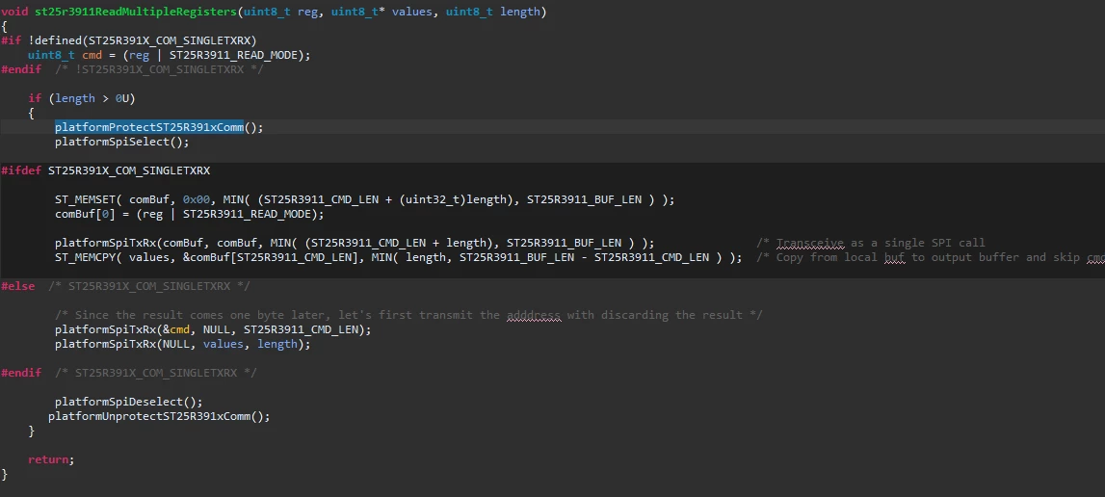
Task: Click the #if !defined directive line
Action: pyautogui.click(x=129, y=40)
